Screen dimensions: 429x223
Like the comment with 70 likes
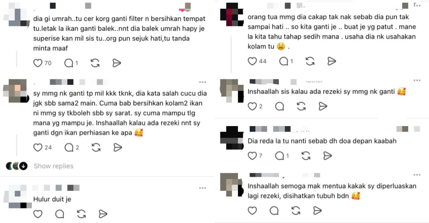pos(38,63)
